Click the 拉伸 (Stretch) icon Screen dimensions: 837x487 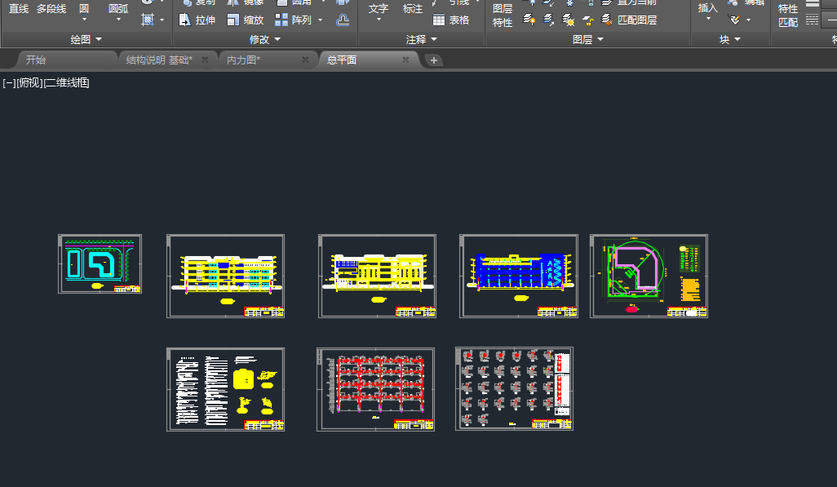click(184, 20)
